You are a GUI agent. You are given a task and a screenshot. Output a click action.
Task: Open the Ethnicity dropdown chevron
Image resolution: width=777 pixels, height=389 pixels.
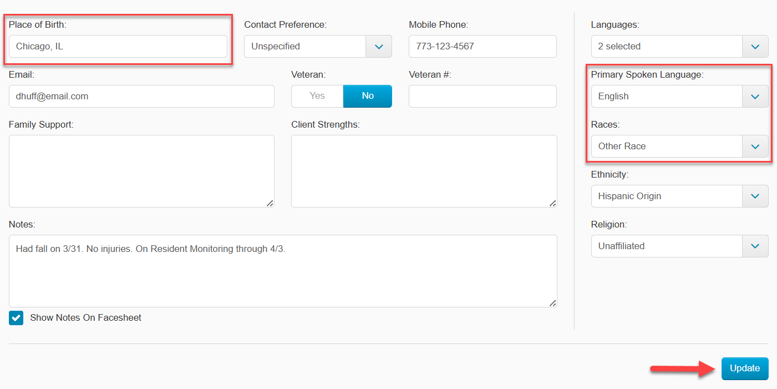point(755,196)
